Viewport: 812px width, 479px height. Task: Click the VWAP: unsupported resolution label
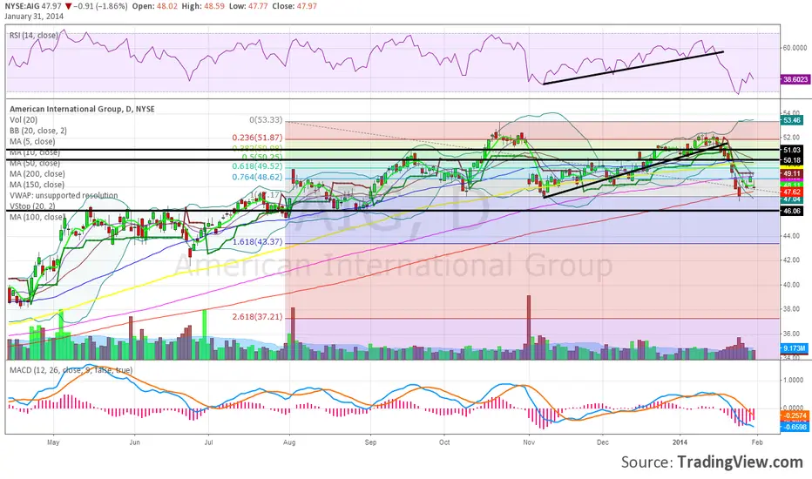tap(64, 195)
